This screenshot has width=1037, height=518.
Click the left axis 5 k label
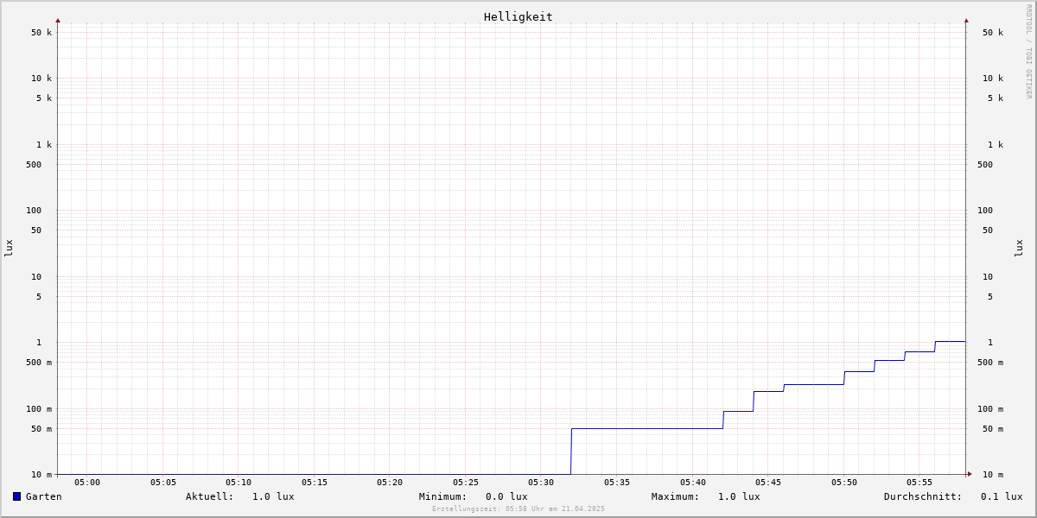coord(44,98)
